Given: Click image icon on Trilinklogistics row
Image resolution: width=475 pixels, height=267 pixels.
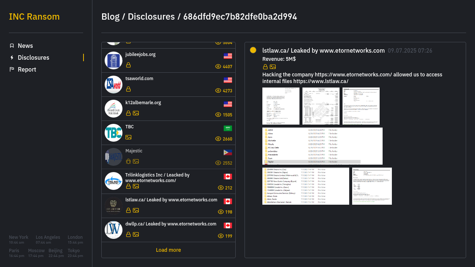Looking at the screenshot, I should (x=136, y=186).
